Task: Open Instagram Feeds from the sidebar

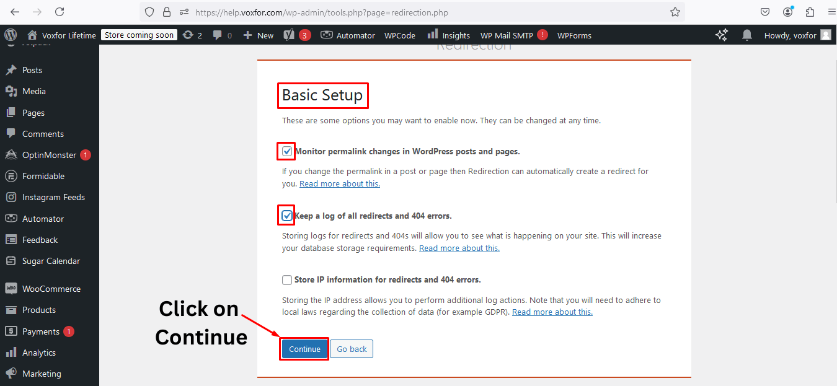Action: 51,196
